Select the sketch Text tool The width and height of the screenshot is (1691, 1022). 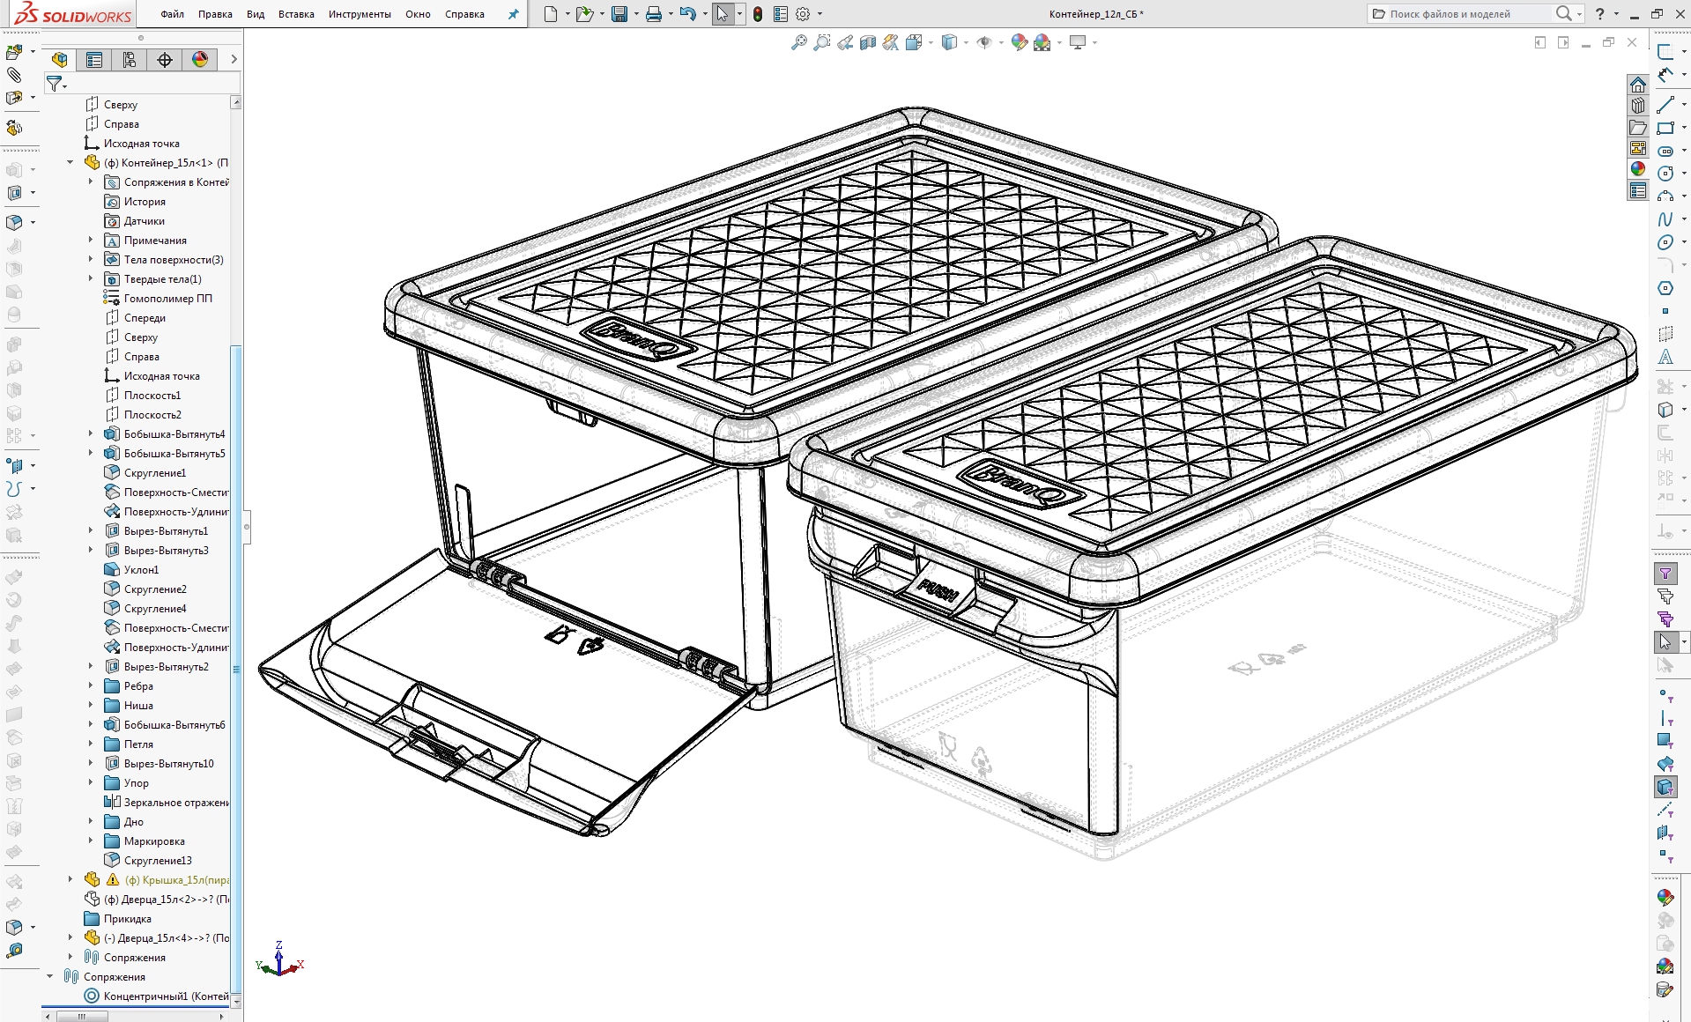tap(1665, 357)
